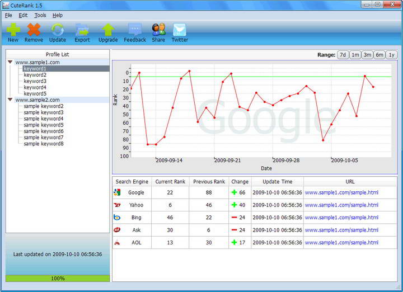This screenshot has height=292, width=403.
Task: Collapse the www.sample1.com tree node
Action: click(10, 62)
